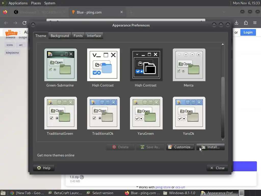The image size is (261, 196).
Task: Select the white High Contrast theme
Action: [x=103, y=65]
